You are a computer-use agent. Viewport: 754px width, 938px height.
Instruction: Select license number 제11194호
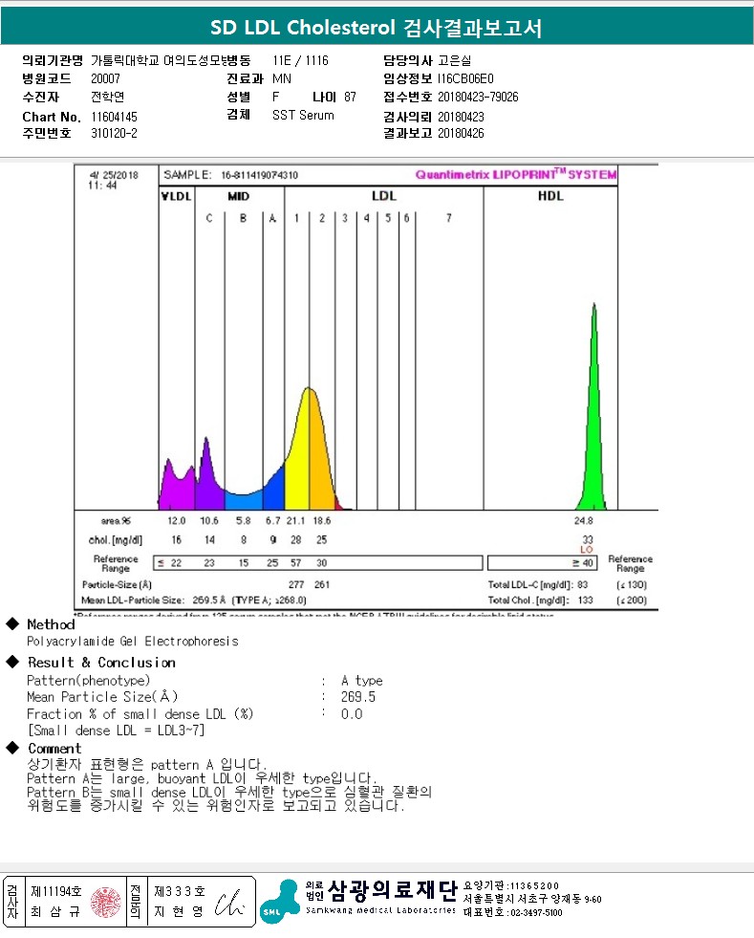55,891
